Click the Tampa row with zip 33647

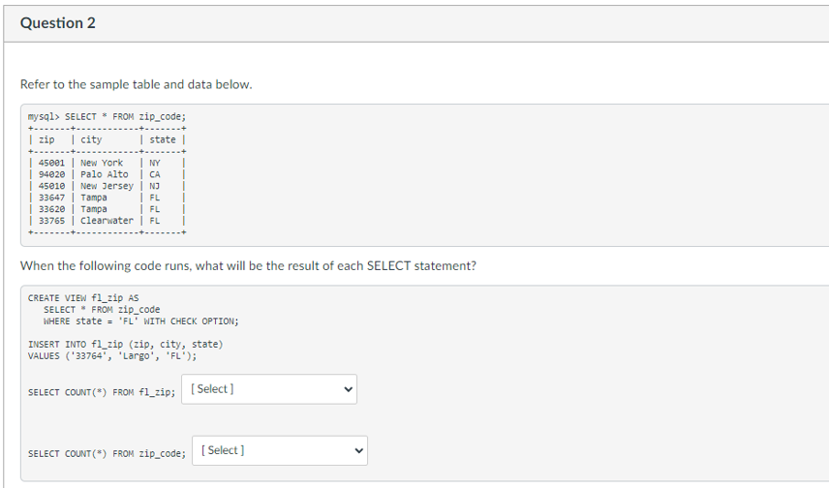[x=107, y=198]
